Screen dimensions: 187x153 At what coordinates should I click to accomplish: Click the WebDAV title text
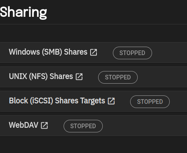(24, 125)
